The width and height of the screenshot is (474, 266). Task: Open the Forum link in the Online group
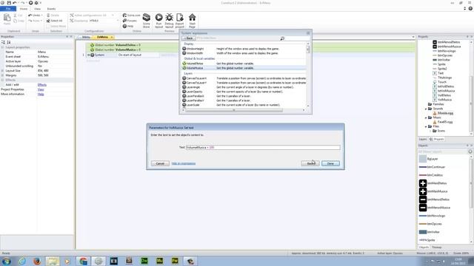[x=130, y=21]
